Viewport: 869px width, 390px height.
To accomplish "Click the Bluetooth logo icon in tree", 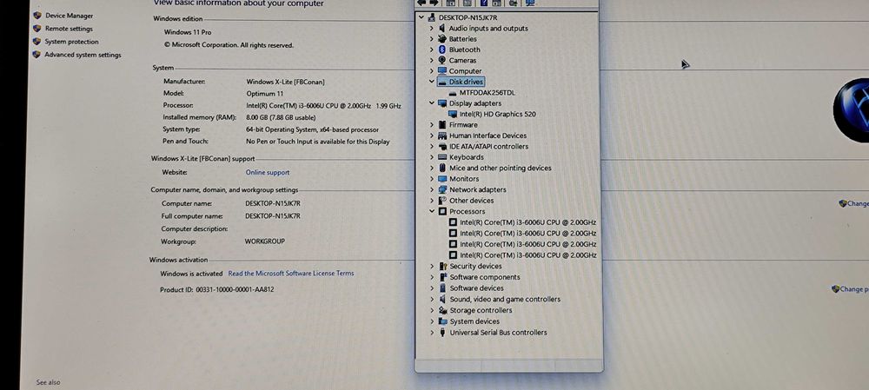I will tap(441, 50).
